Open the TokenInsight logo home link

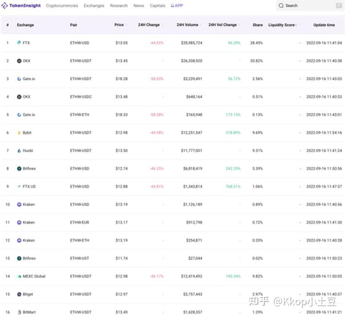pos(21,6)
